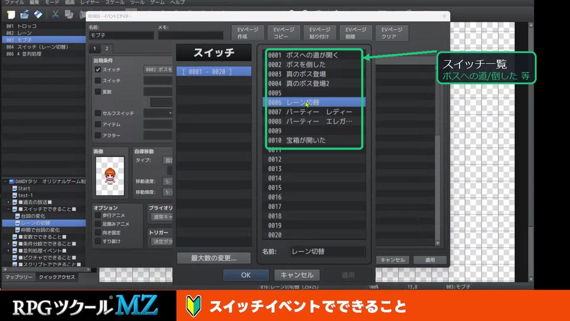The height and width of the screenshot is (321, 570).
Task: Collapse the ■スイッチでできること■ folder
Action: coord(8,209)
